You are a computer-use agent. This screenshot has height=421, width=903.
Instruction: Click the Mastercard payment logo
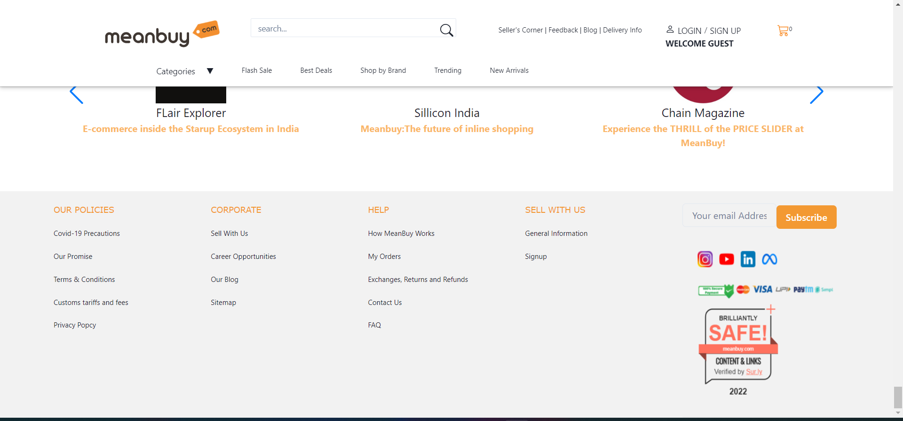(743, 289)
